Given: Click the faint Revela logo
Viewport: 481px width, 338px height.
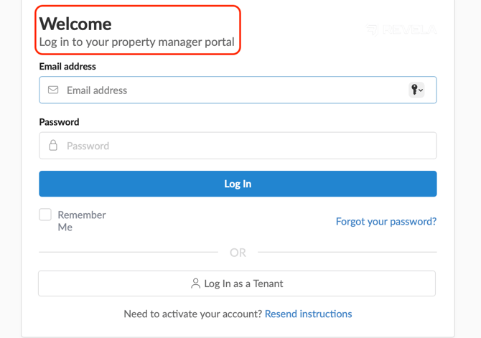Looking at the screenshot, I should pos(401,29).
